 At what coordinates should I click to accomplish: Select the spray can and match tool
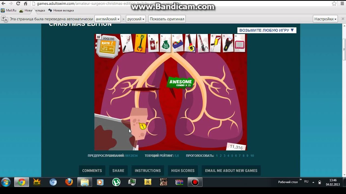(x=153, y=43)
